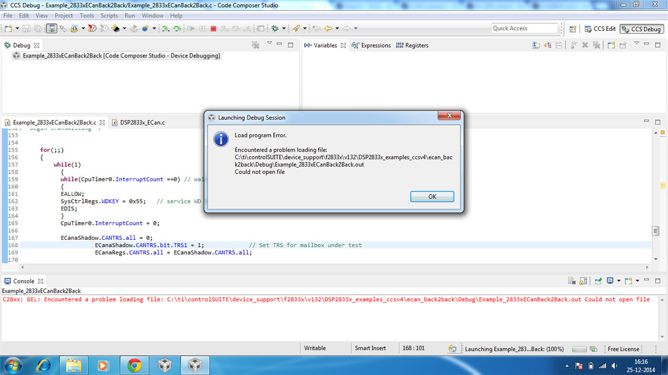Click the red Terminate icon
The height and width of the screenshot is (375, 668).
coord(213,28)
